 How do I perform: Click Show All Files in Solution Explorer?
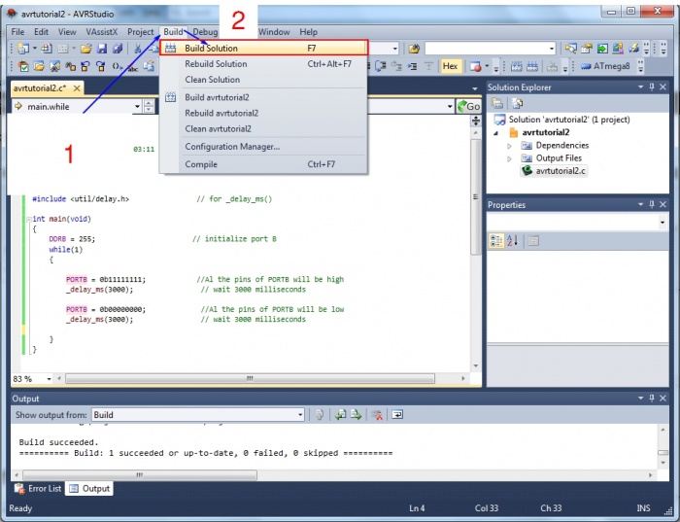[517, 103]
